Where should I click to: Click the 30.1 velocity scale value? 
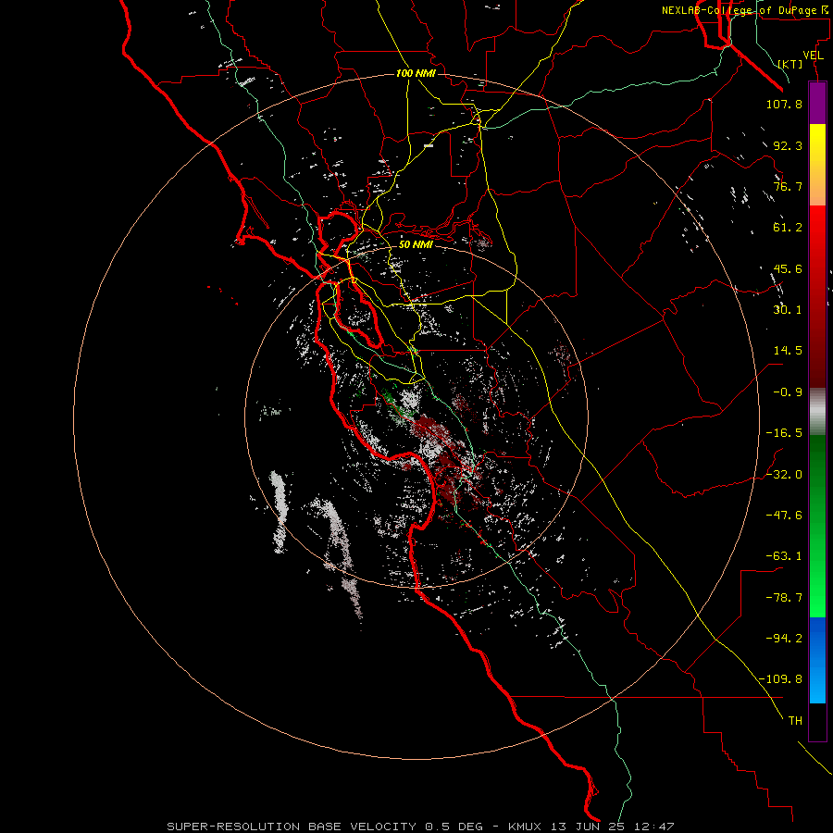click(788, 310)
